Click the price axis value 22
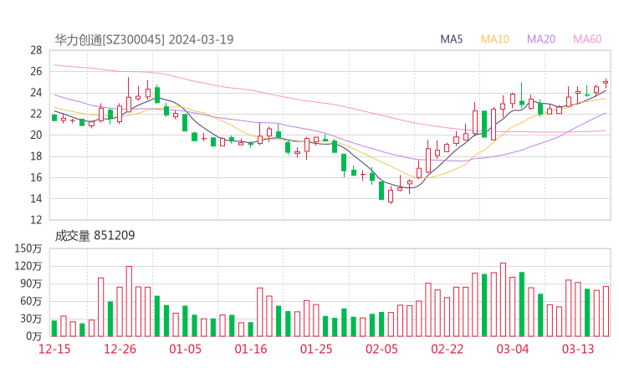619x368 pixels. (36, 114)
